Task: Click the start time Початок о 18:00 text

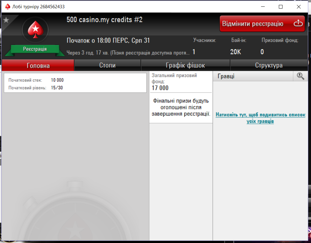Action: (108, 40)
